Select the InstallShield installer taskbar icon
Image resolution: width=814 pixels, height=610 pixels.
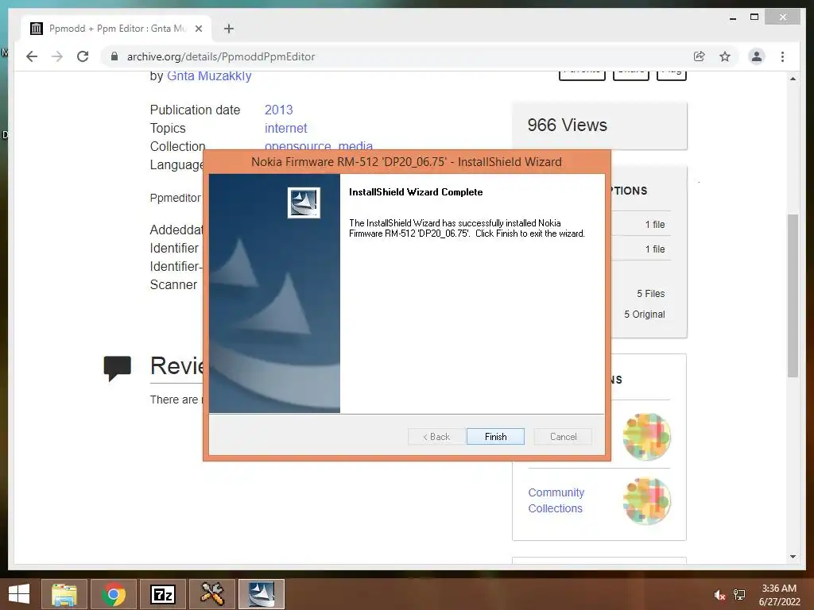tap(261, 594)
